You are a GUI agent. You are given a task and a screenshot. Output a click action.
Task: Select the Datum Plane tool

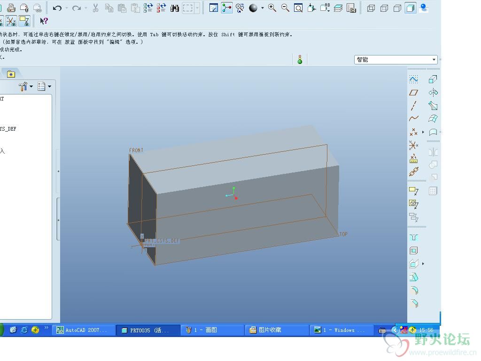413,93
